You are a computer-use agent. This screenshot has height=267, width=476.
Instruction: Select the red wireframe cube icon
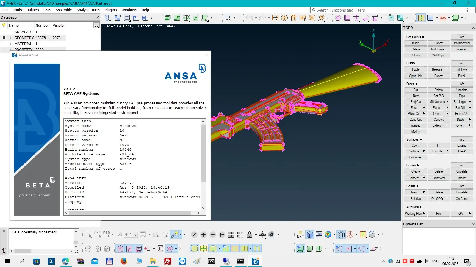tap(350, 235)
